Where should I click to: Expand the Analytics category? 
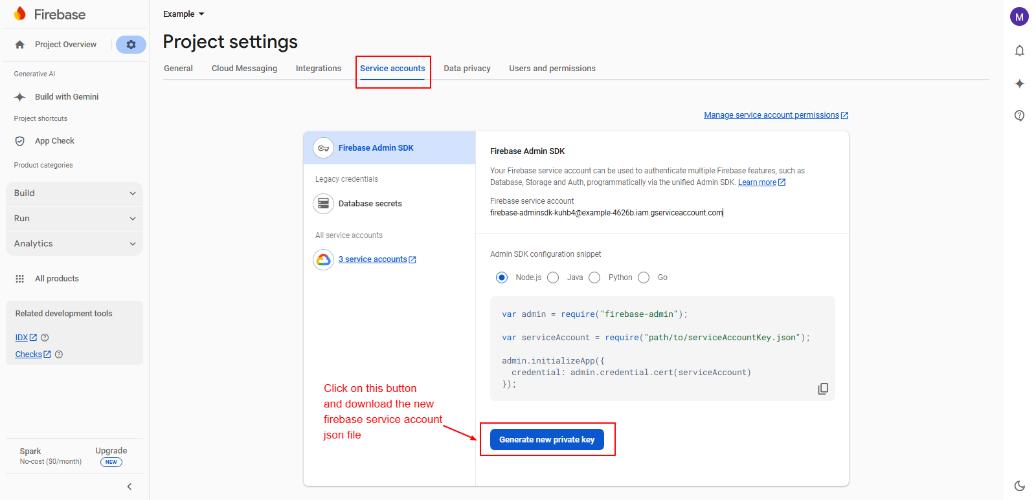pyautogui.click(x=74, y=244)
